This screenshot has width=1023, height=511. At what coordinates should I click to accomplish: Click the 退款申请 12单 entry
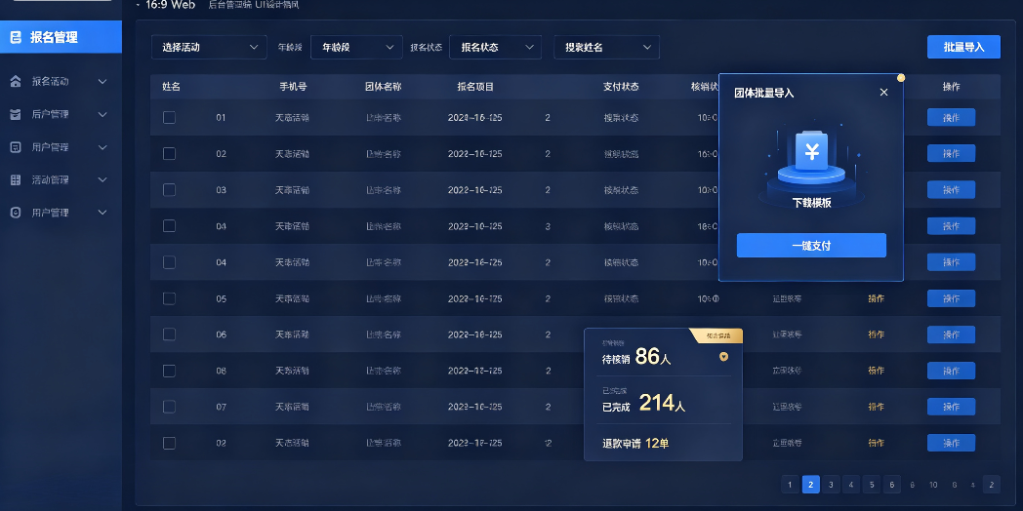coord(634,444)
